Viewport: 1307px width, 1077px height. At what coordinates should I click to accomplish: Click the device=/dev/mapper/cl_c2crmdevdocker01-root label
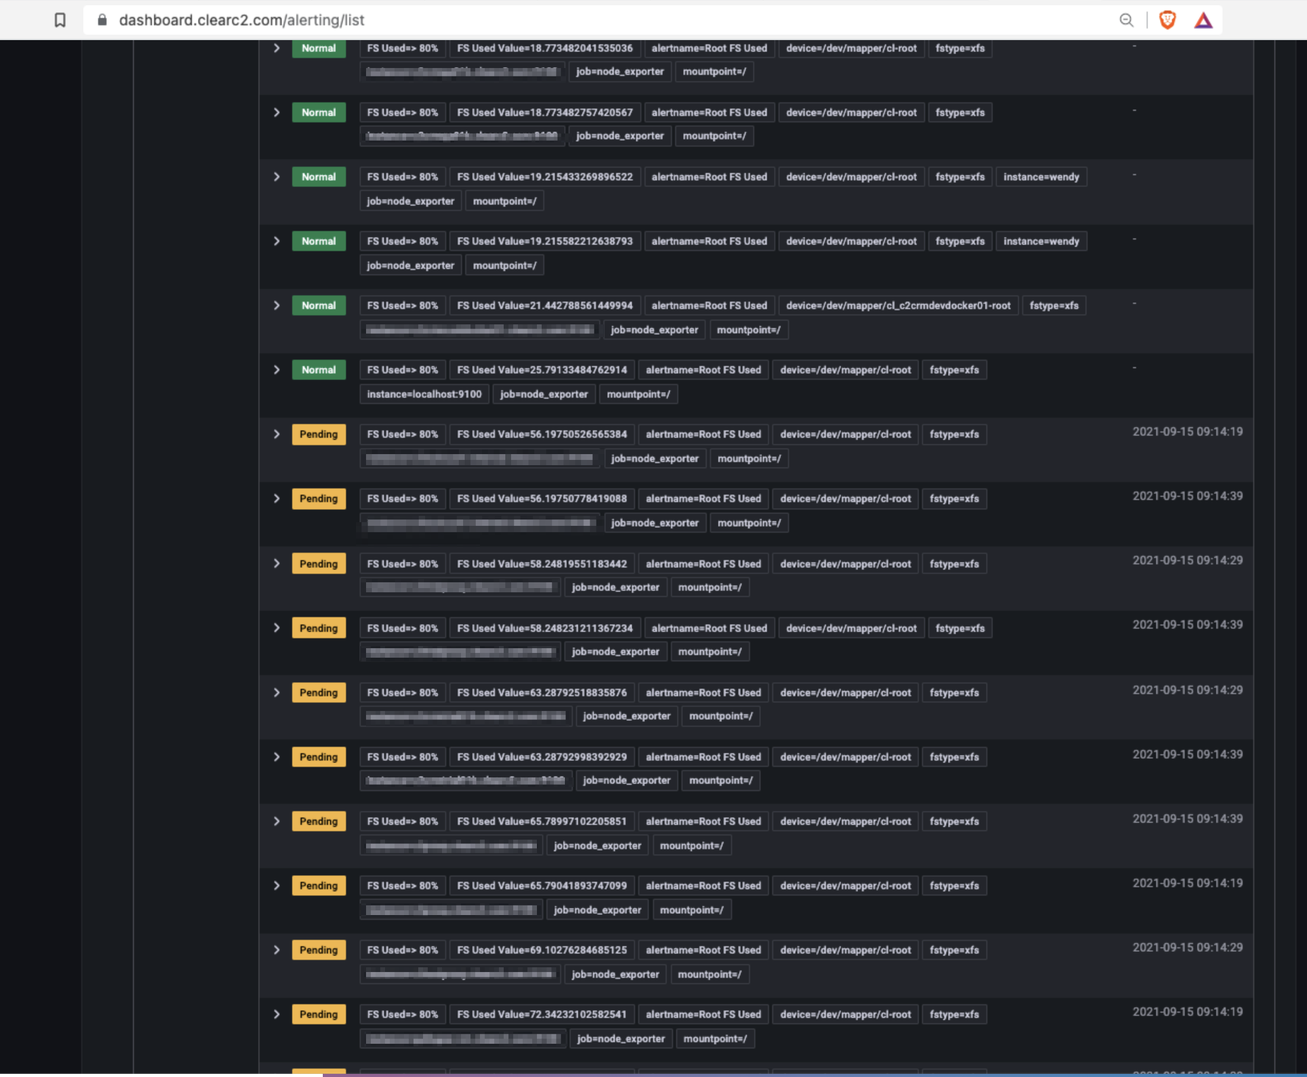click(x=898, y=305)
